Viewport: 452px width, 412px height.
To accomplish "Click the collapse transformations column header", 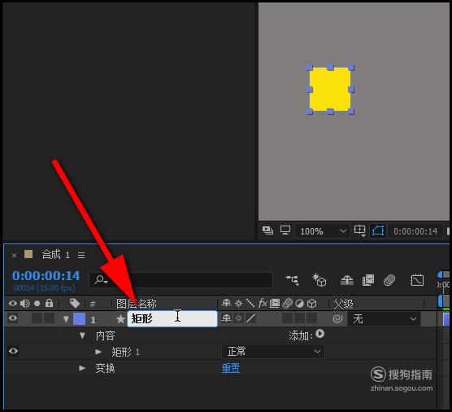I will 238,304.
